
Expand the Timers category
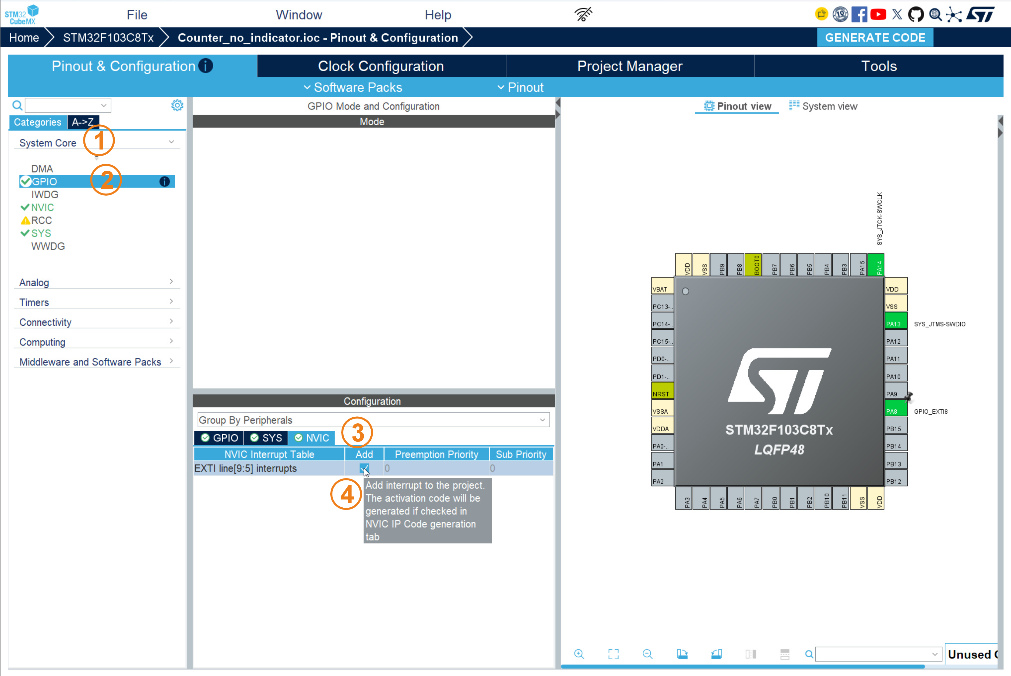[x=96, y=302]
